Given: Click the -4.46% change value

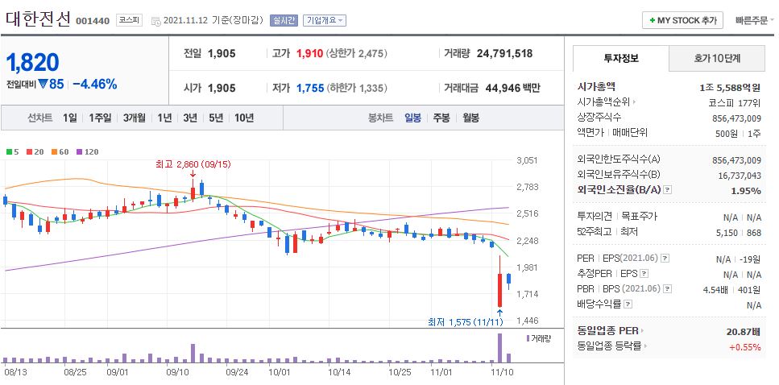Looking at the screenshot, I should [x=94, y=84].
